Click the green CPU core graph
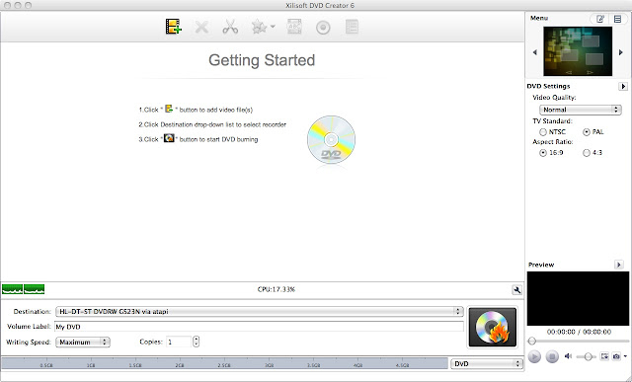Screen dimensions: 632x382 click(x=24, y=289)
